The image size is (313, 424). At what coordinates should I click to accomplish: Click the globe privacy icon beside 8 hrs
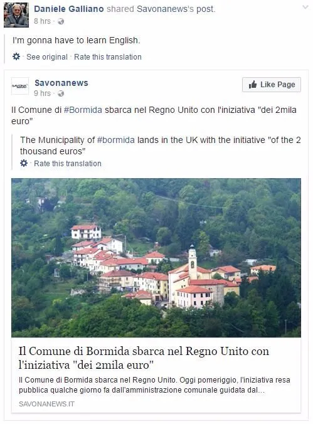(x=61, y=21)
